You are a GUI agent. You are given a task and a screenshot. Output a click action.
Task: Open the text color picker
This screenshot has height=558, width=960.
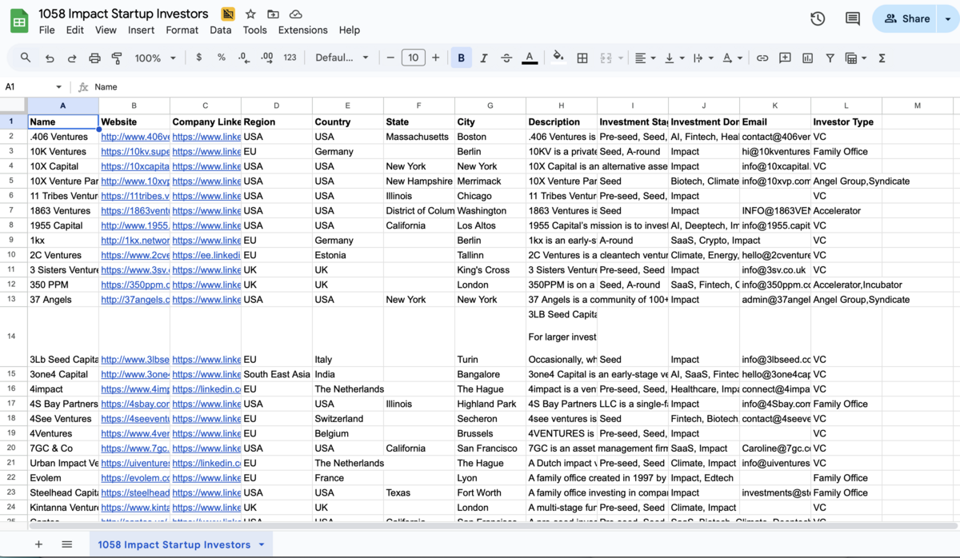pos(529,58)
